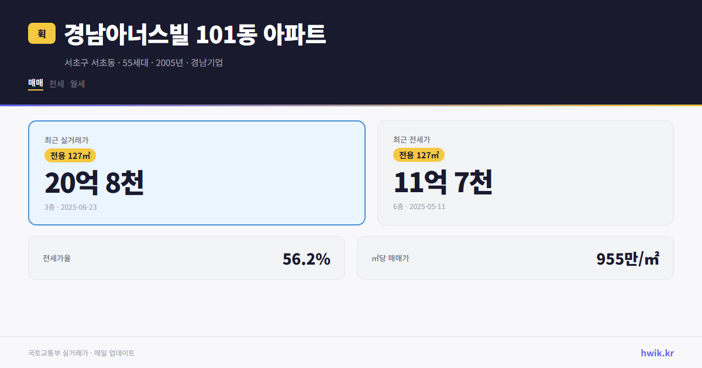
Task: Open the 최근 전세가 card
Action: pyautogui.click(x=525, y=172)
